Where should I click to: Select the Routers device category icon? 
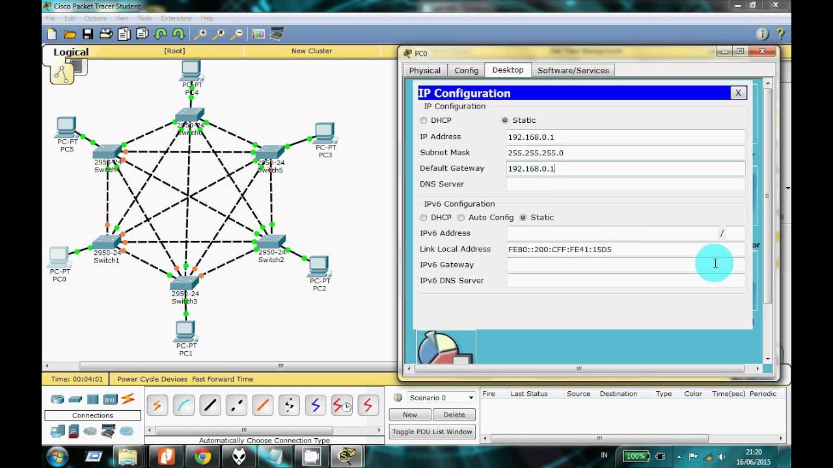[57, 399]
